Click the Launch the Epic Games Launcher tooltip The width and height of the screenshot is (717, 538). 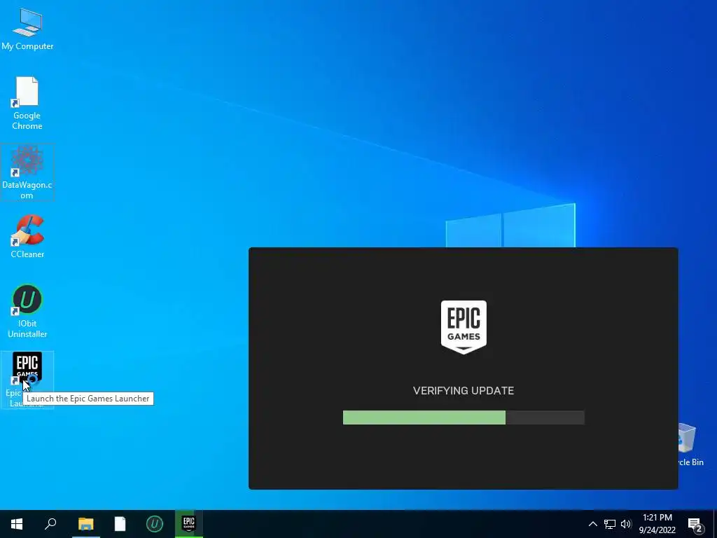pos(88,399)
